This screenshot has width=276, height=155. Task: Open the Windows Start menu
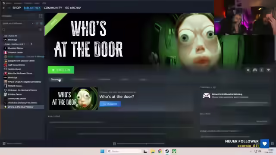pos(102,151)
